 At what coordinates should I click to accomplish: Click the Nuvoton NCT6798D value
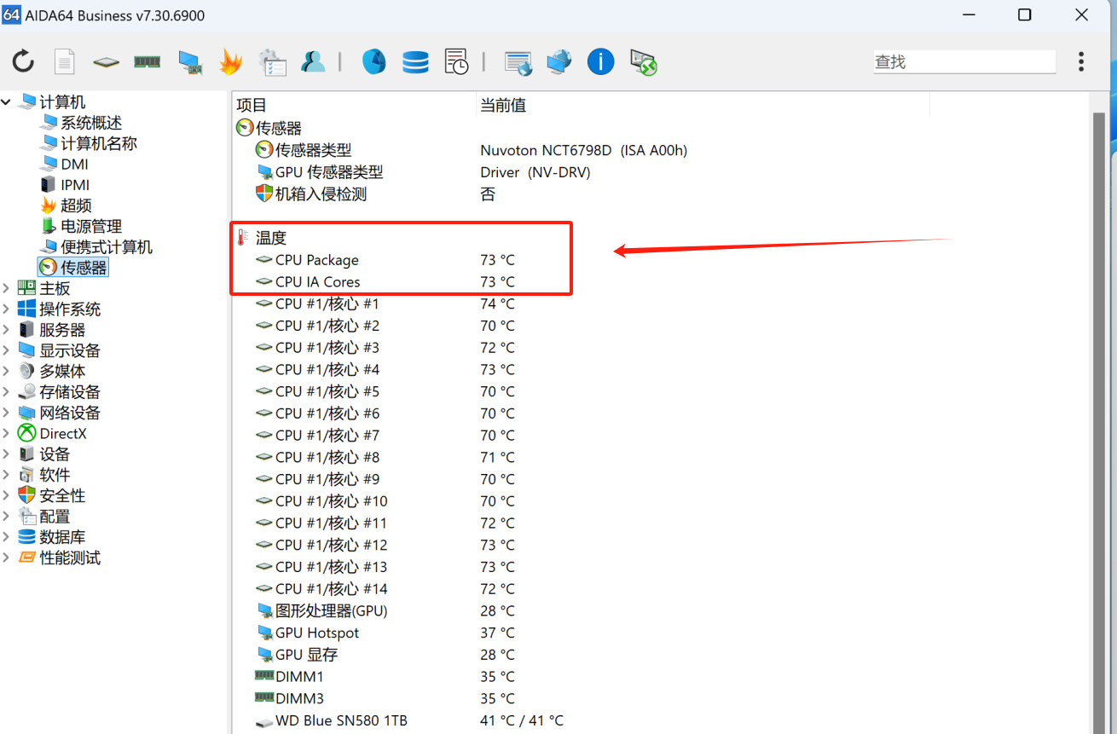coord(583,150)
